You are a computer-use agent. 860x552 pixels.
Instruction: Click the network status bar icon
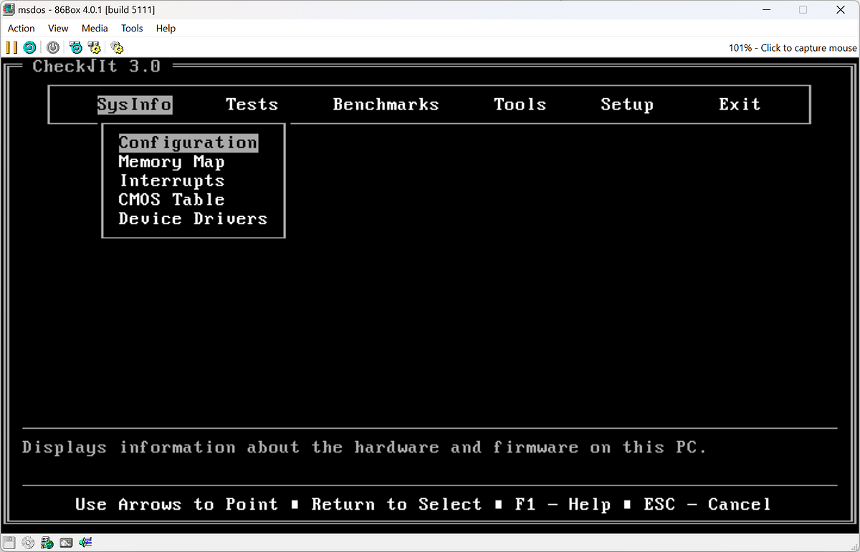coord(47,543)
